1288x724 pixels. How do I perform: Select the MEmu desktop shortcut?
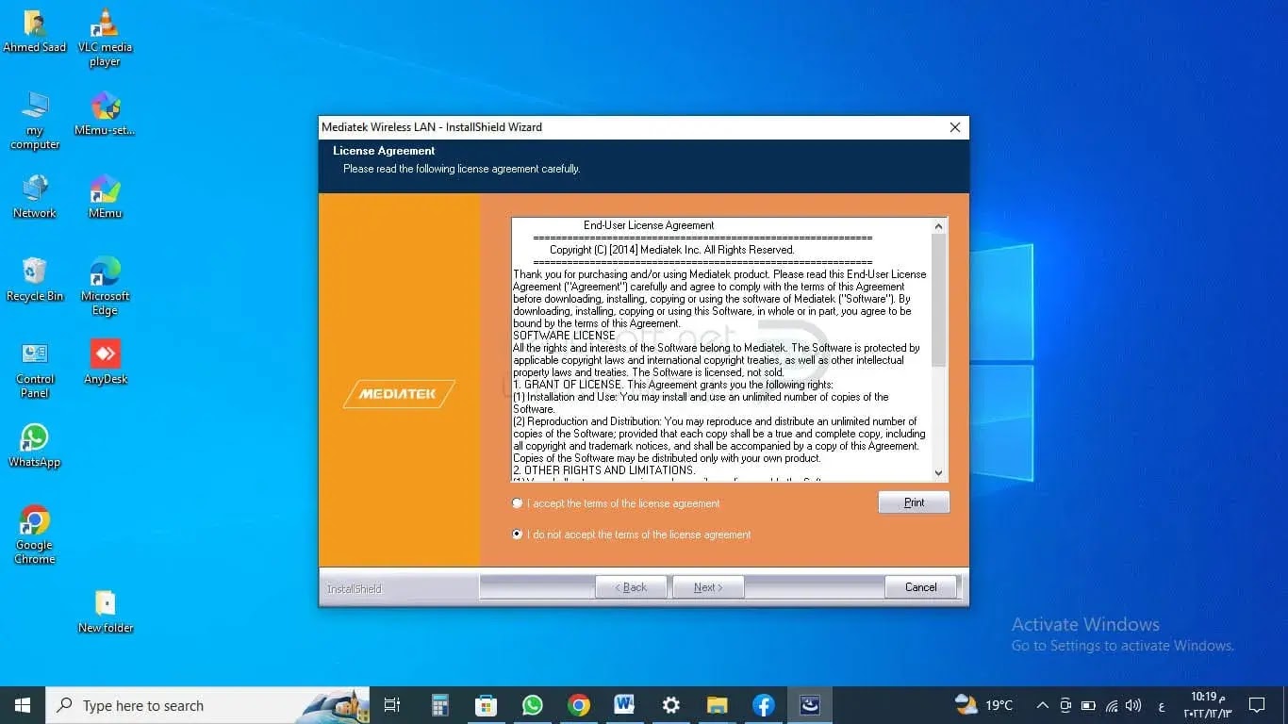coord(105,197)
